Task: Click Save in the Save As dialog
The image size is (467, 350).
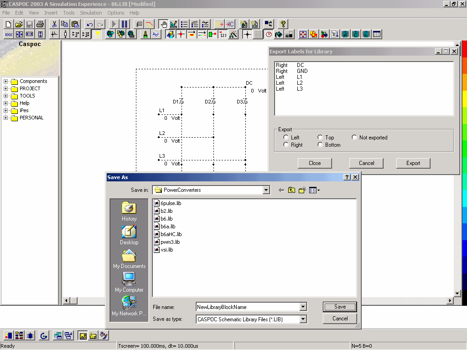Action: [x=340, y=307]
